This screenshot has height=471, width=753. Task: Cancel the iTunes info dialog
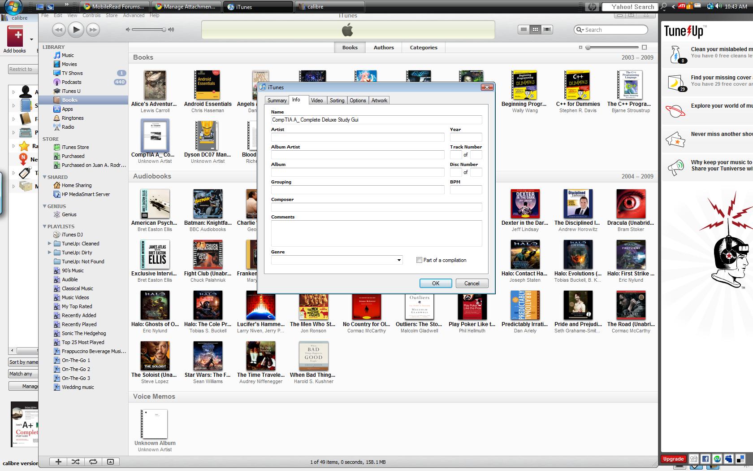(x=472, y=283)
